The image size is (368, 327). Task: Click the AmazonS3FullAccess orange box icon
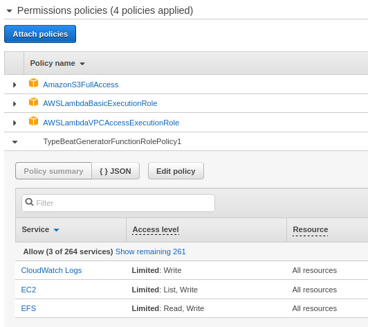(x=34, y=83)
